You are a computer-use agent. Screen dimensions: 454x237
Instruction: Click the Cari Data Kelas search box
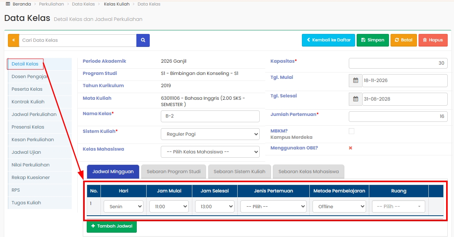tap(78, 40)
